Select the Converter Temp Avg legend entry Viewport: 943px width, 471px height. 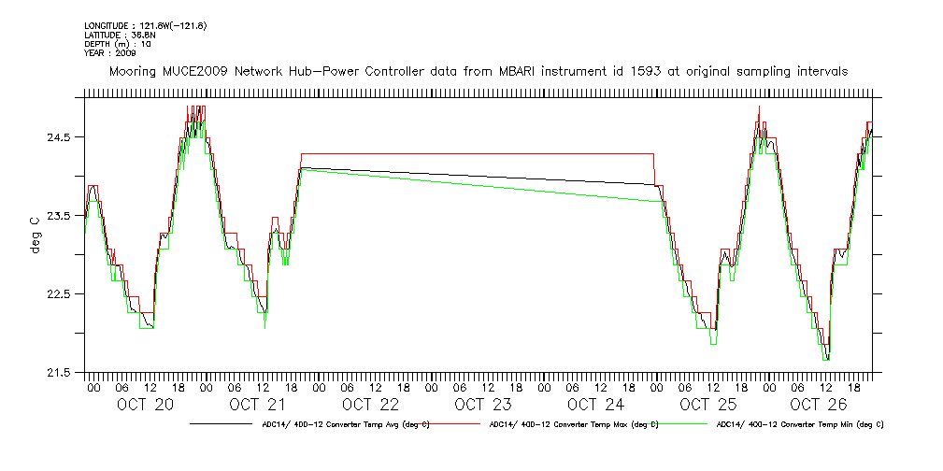[x=345, y=424]
